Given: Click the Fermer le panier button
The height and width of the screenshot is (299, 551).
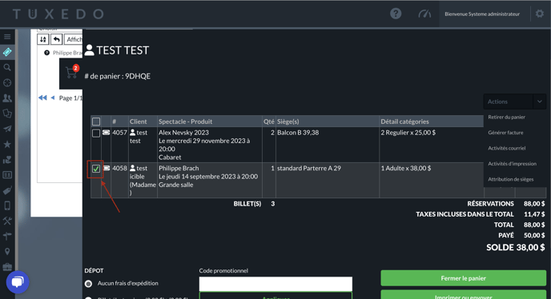Looking at the screenshot, I should coord(463,278).
